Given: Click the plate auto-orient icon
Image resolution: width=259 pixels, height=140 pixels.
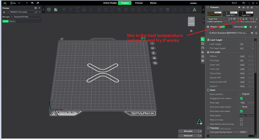Looking at the screenshot, I should tap(153, 53).
